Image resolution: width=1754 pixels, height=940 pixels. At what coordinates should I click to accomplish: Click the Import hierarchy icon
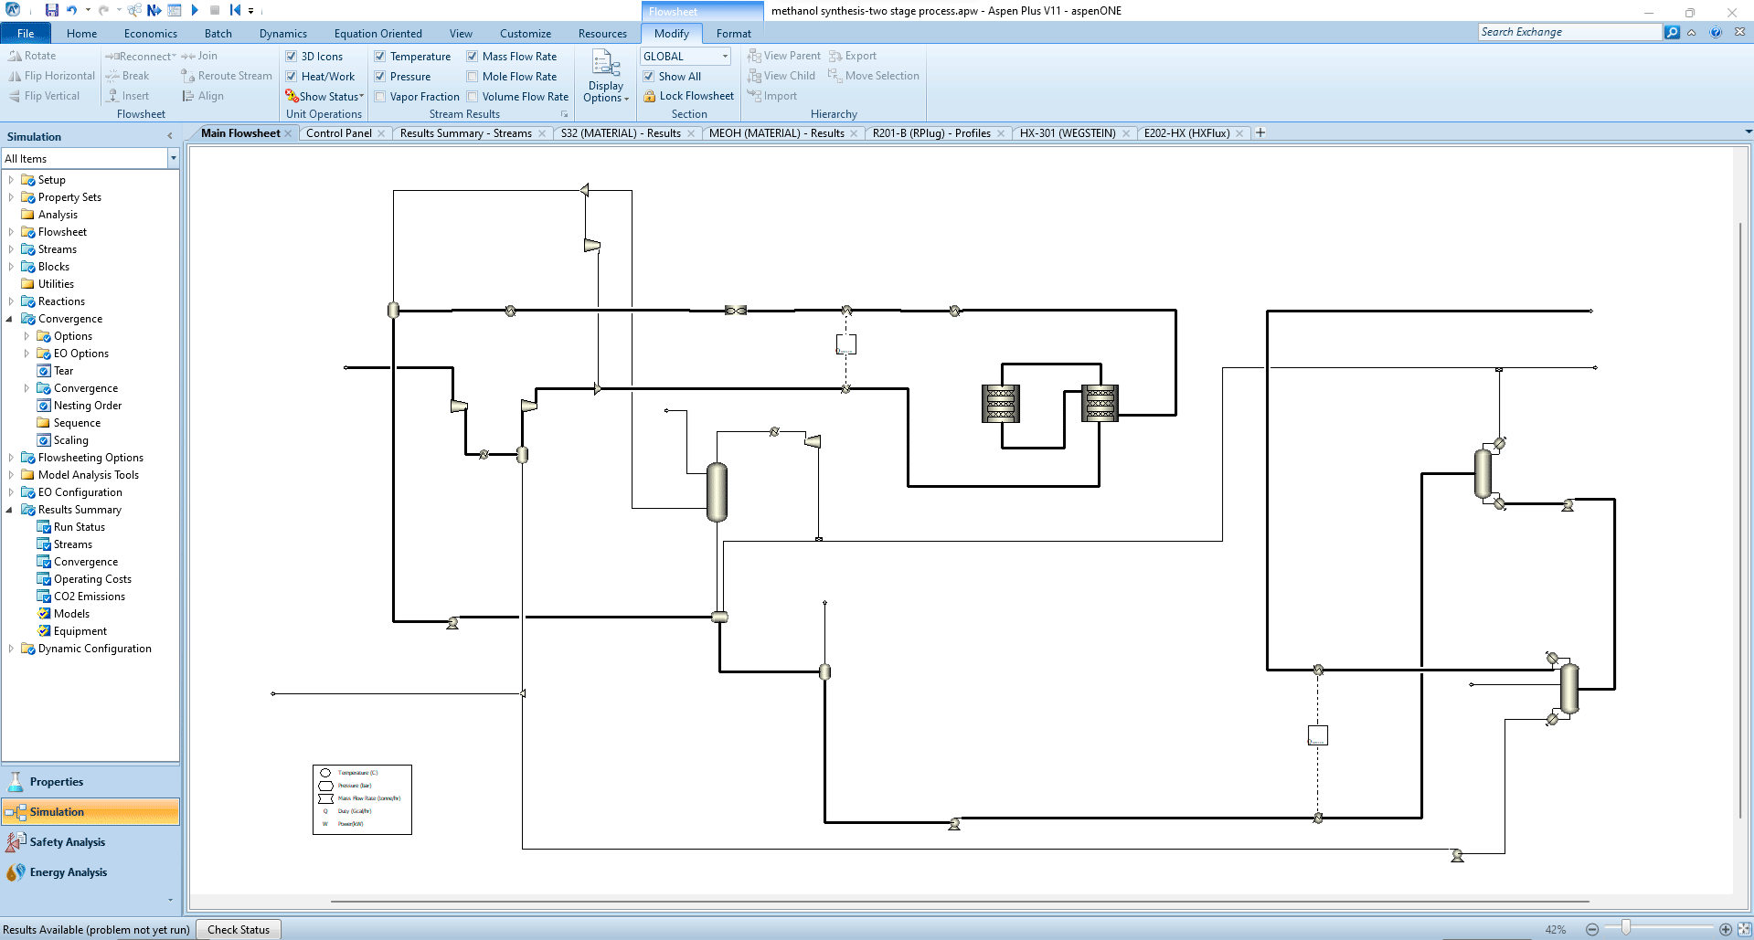[754, 96]
